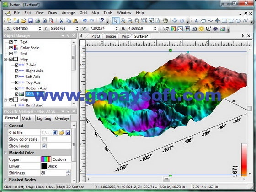
Task: Select the Symbol cross tool
Action: [217, 21]
